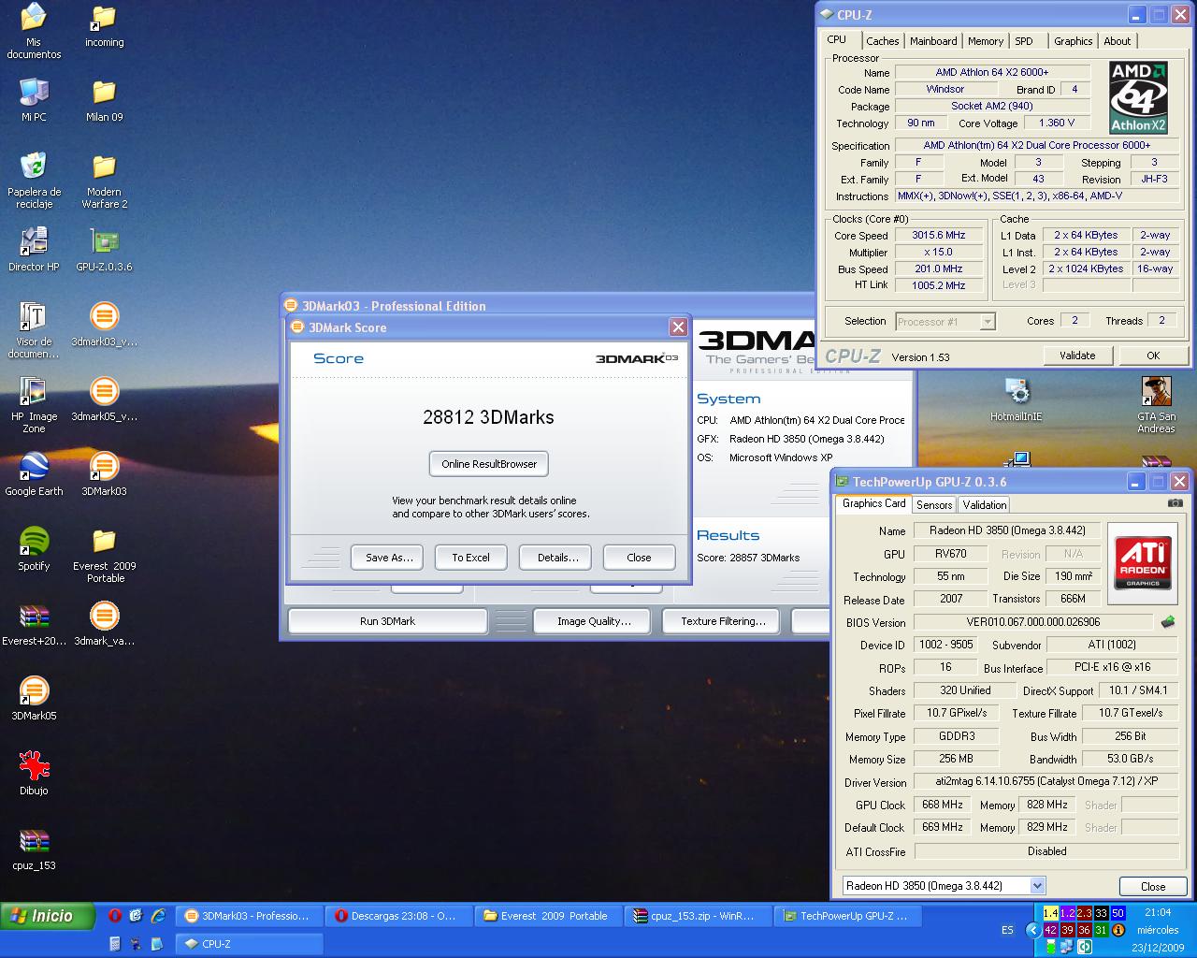Click the Internet Explorer quick launch icon
1197x958 pixels.
click(158, 916)
